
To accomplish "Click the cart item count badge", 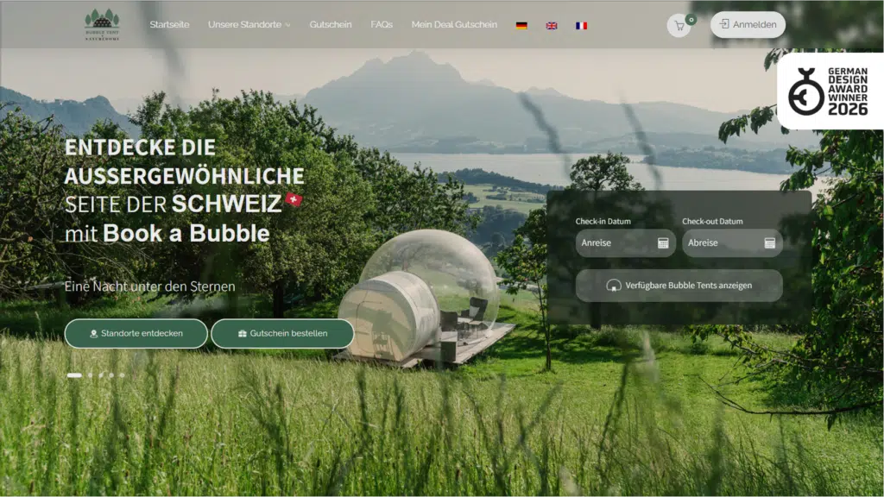I will tap(691, 20).
